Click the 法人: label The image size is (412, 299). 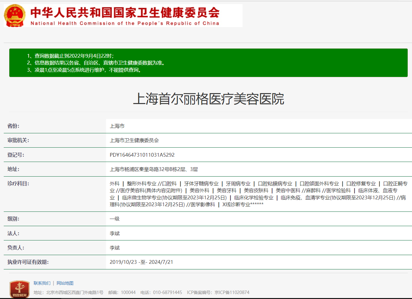pyautogui.click(x=13, y=234)
